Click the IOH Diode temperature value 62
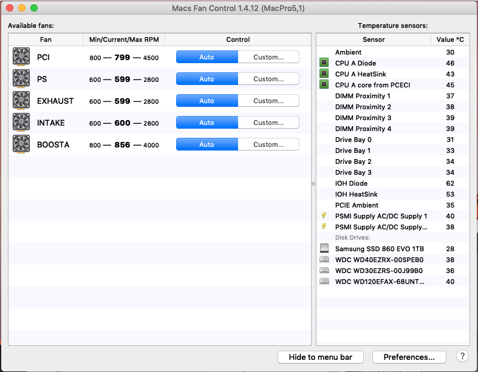 pyautogui.click(x=450, y=183)
